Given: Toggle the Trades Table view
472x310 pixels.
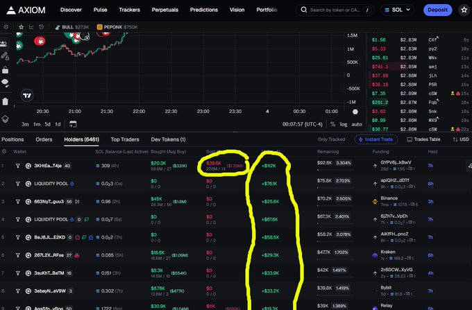Looking at the screenshot, I should pos(423,139).
